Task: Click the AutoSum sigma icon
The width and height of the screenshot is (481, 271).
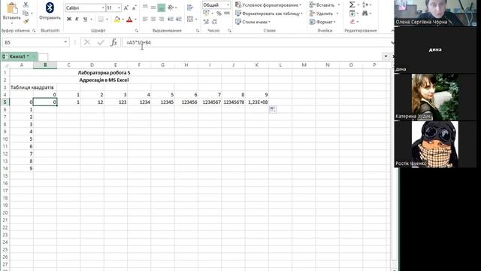Action: tap(352, 5)
